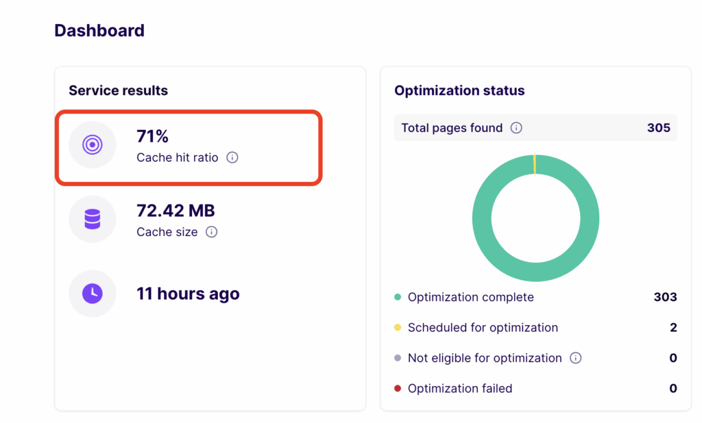
Task: Click the purple database icon beside Cache size
Action: tap(92, 219)
